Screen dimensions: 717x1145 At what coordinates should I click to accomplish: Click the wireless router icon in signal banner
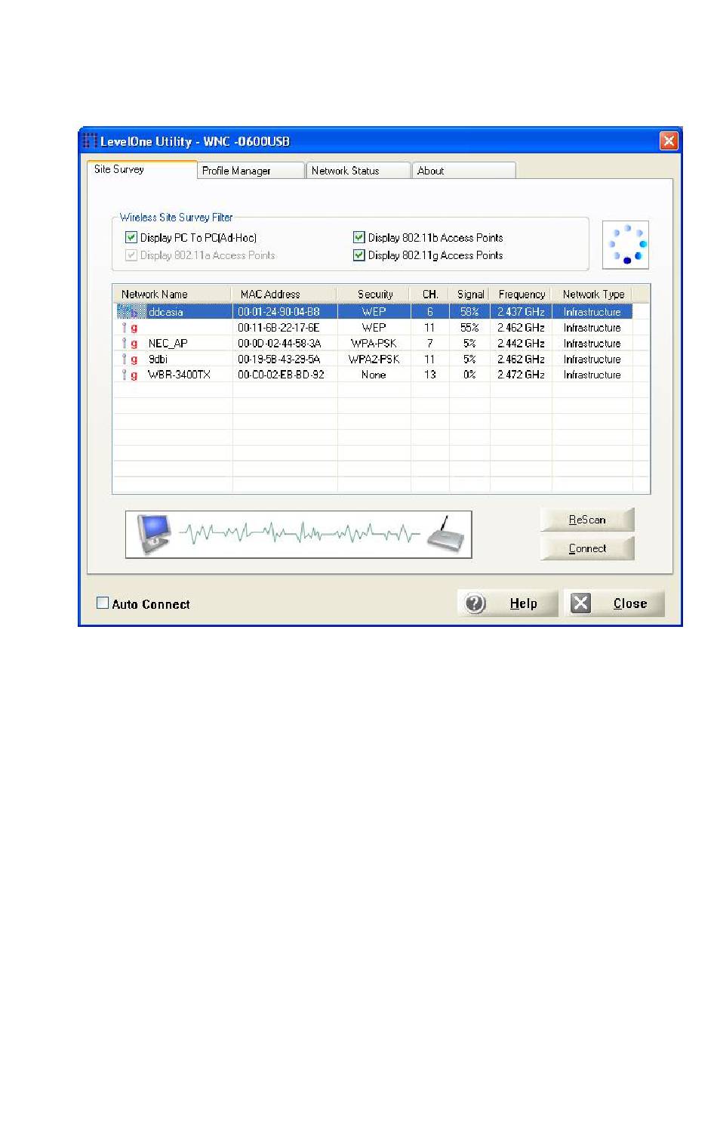pos(447,535)
